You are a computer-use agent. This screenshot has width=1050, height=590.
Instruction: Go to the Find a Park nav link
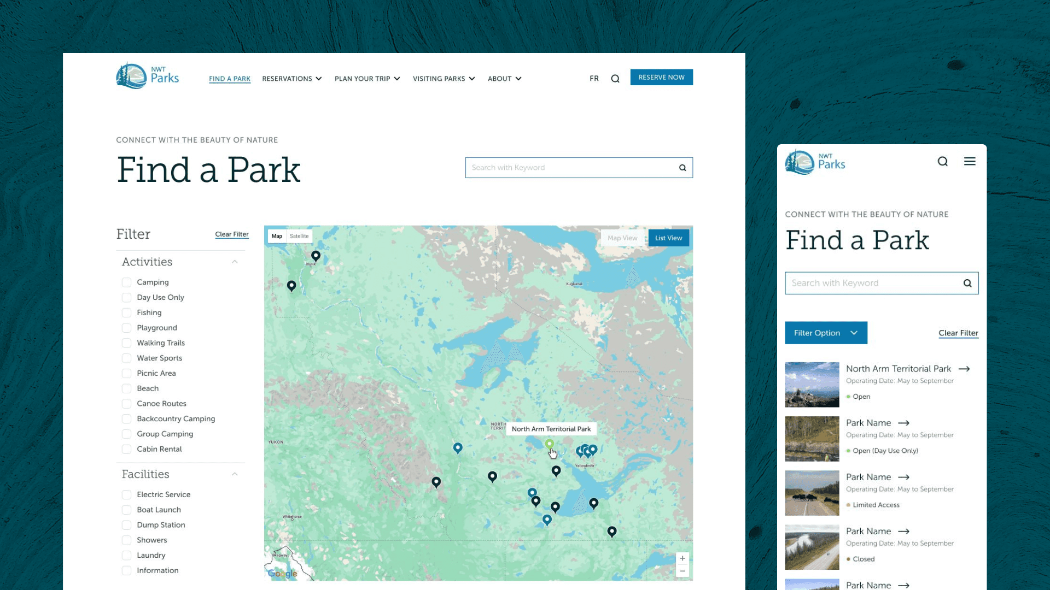(230, 79)
